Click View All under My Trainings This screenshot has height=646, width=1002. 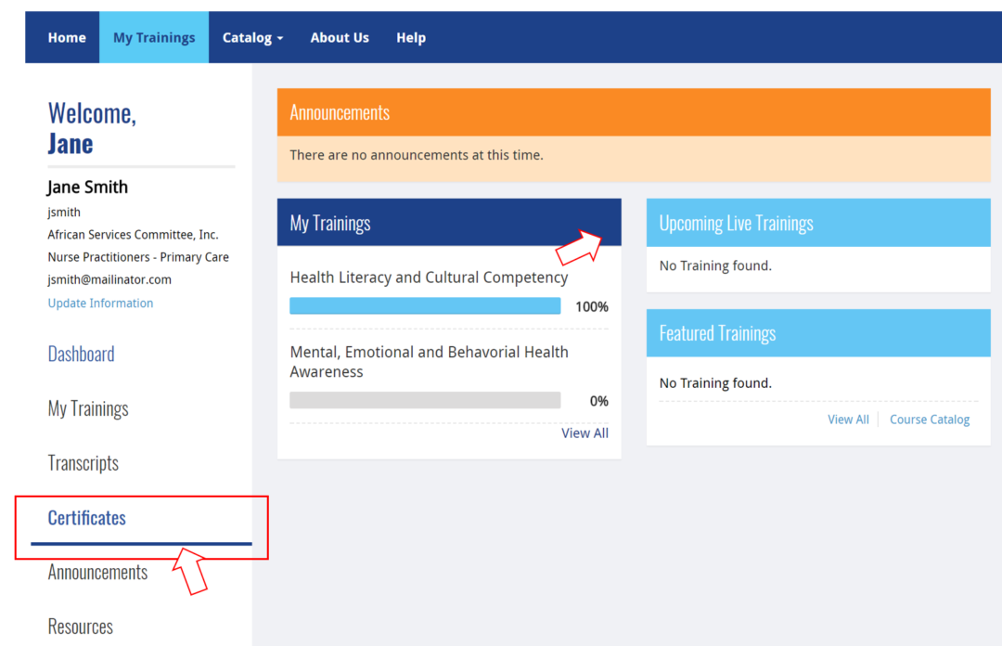(x=584, y=433)
